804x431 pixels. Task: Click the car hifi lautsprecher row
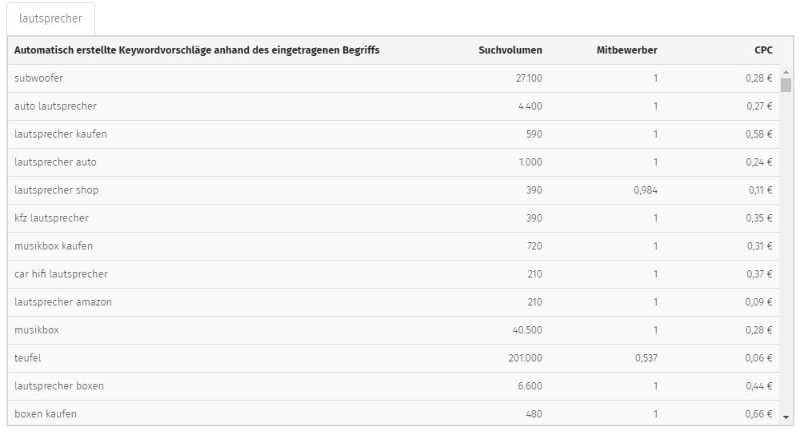[394, 274]
